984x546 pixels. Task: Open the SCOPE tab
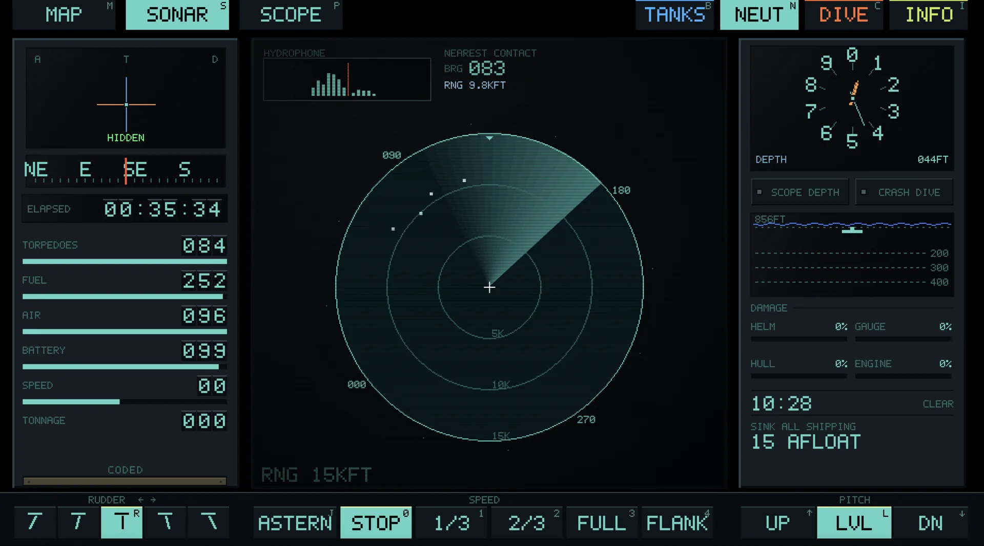(x=291, y=14)
